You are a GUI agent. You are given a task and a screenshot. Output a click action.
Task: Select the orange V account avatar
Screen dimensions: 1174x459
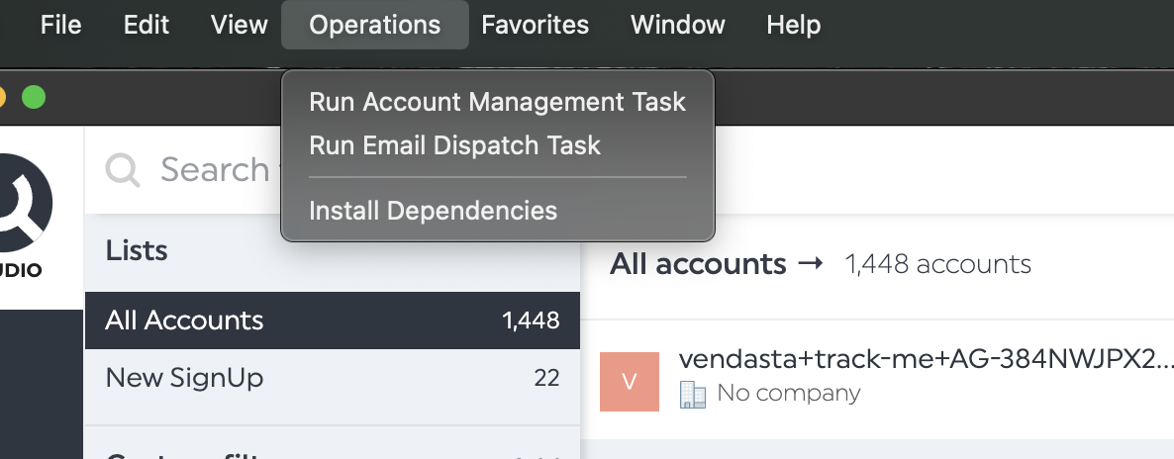pos(629,382)
